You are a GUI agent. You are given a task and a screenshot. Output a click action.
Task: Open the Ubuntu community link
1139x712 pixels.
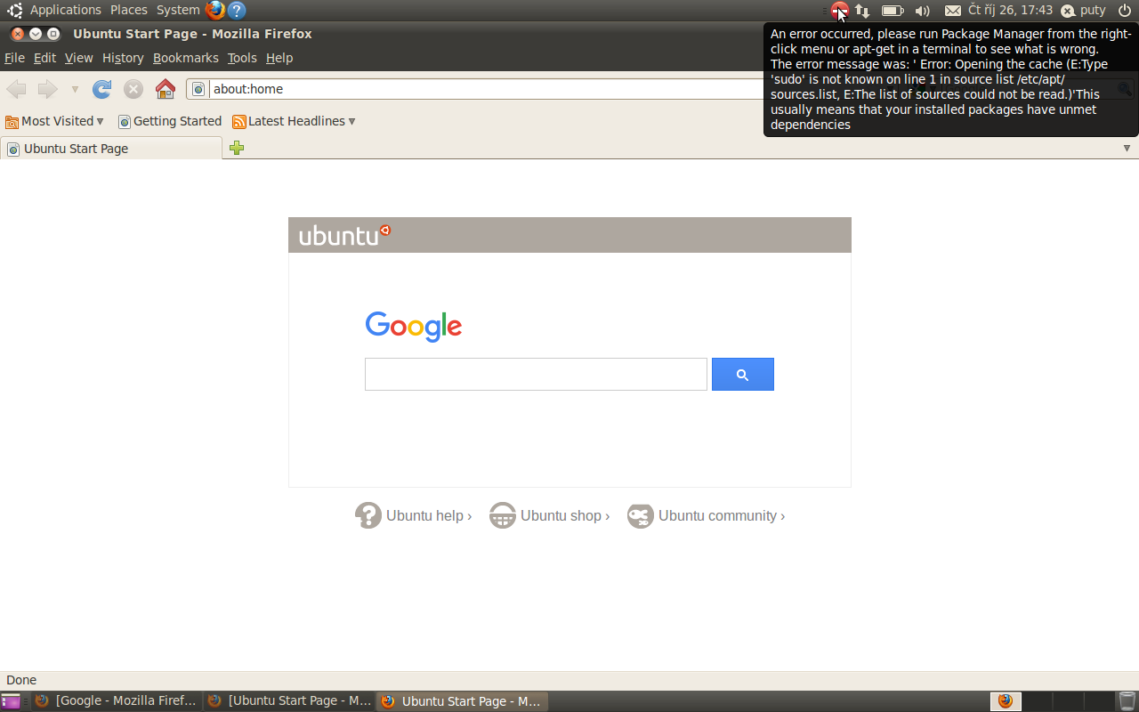tap(722, 515)
